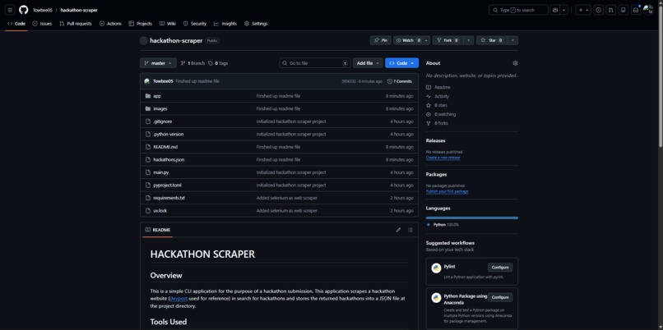Open the README.md file
The width and height of the screenshot is (663, 330).
[165, 147]
